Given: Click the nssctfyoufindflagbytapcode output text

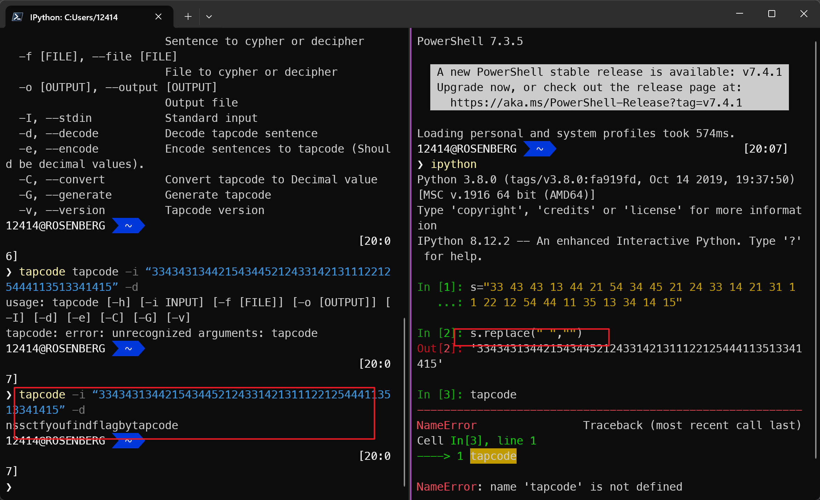Looking at the screenshot, I should click(92, 425).
